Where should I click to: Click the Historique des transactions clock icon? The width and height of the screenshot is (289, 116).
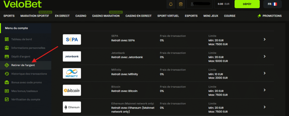point(7,74)
